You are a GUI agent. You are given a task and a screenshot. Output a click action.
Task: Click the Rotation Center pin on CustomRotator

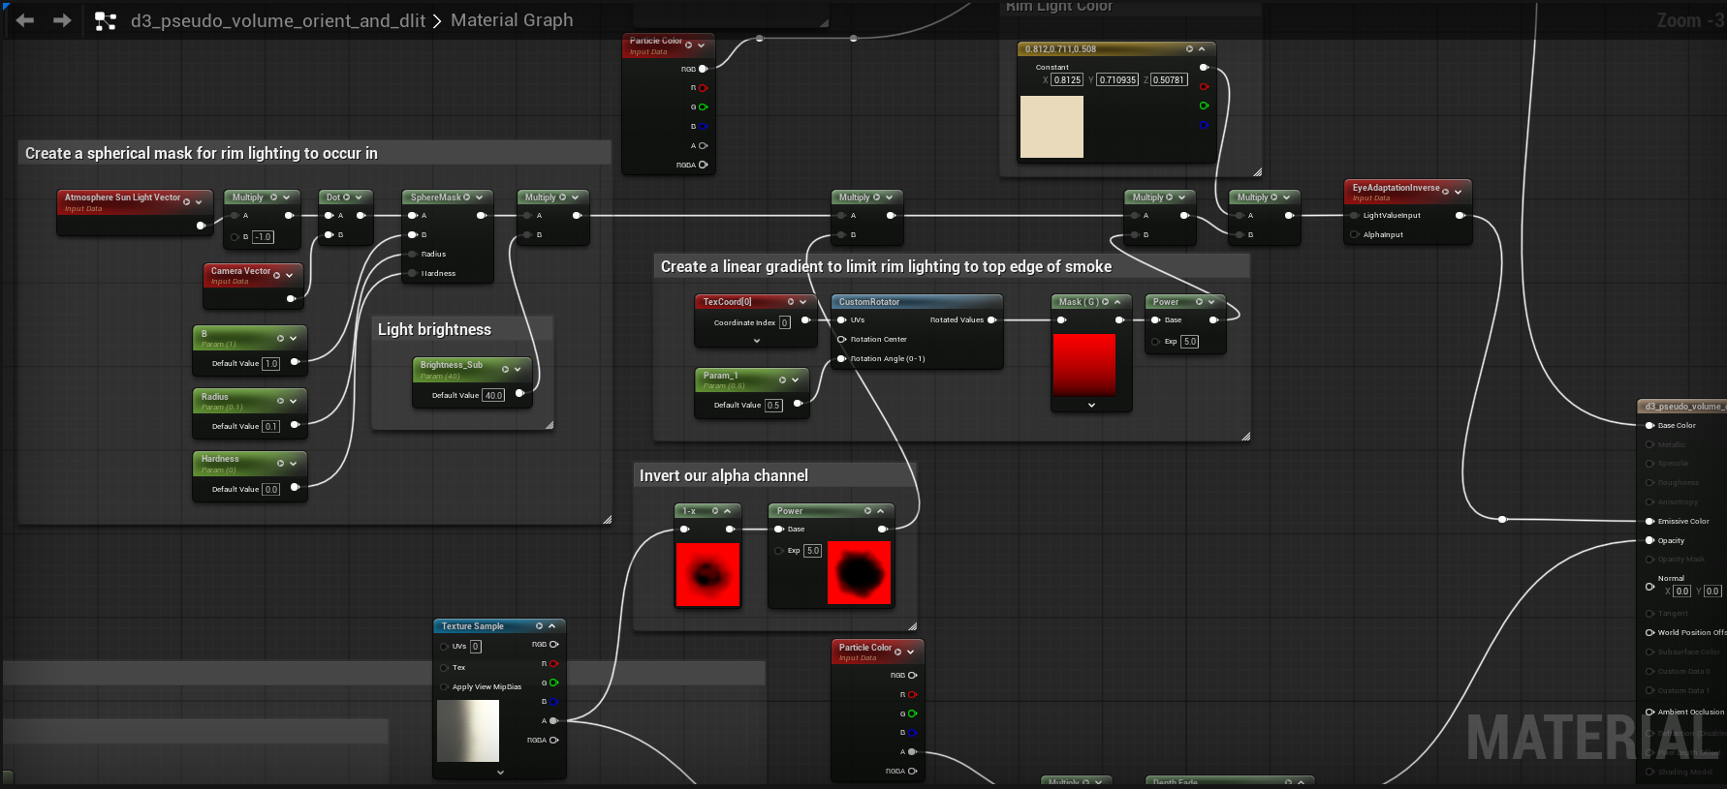841,339
